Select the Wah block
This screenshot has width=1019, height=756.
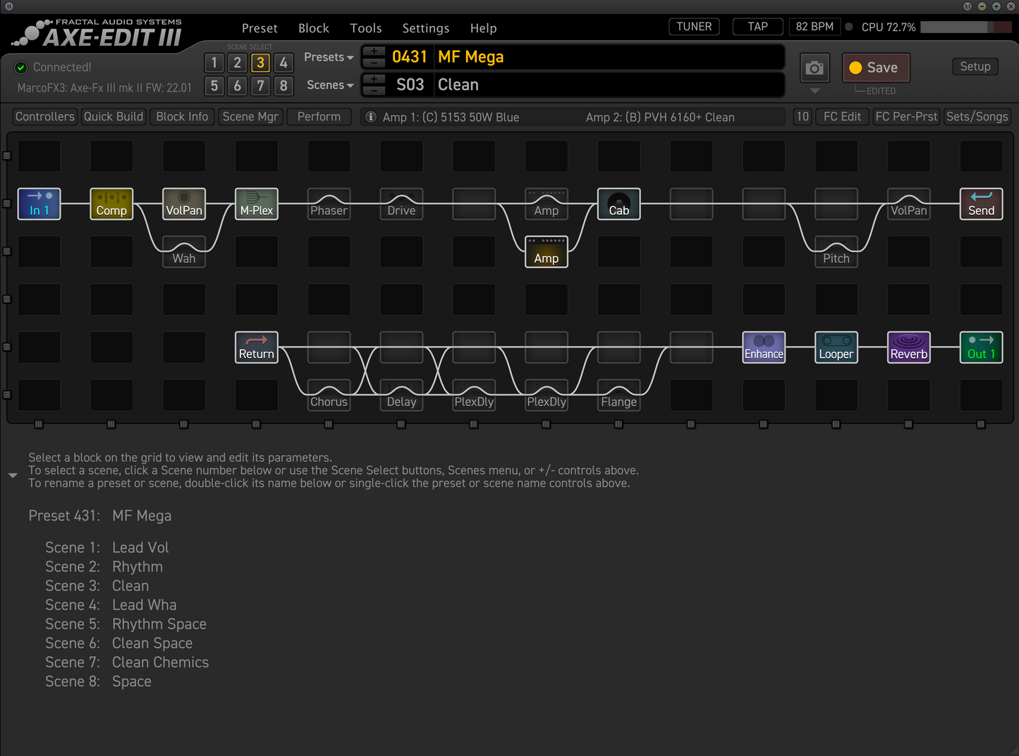click(x=184, y=252)
